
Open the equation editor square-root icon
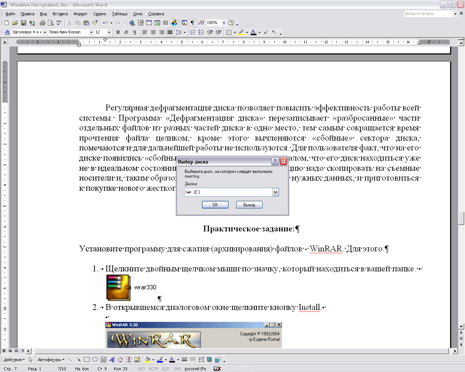coord(201,23)
